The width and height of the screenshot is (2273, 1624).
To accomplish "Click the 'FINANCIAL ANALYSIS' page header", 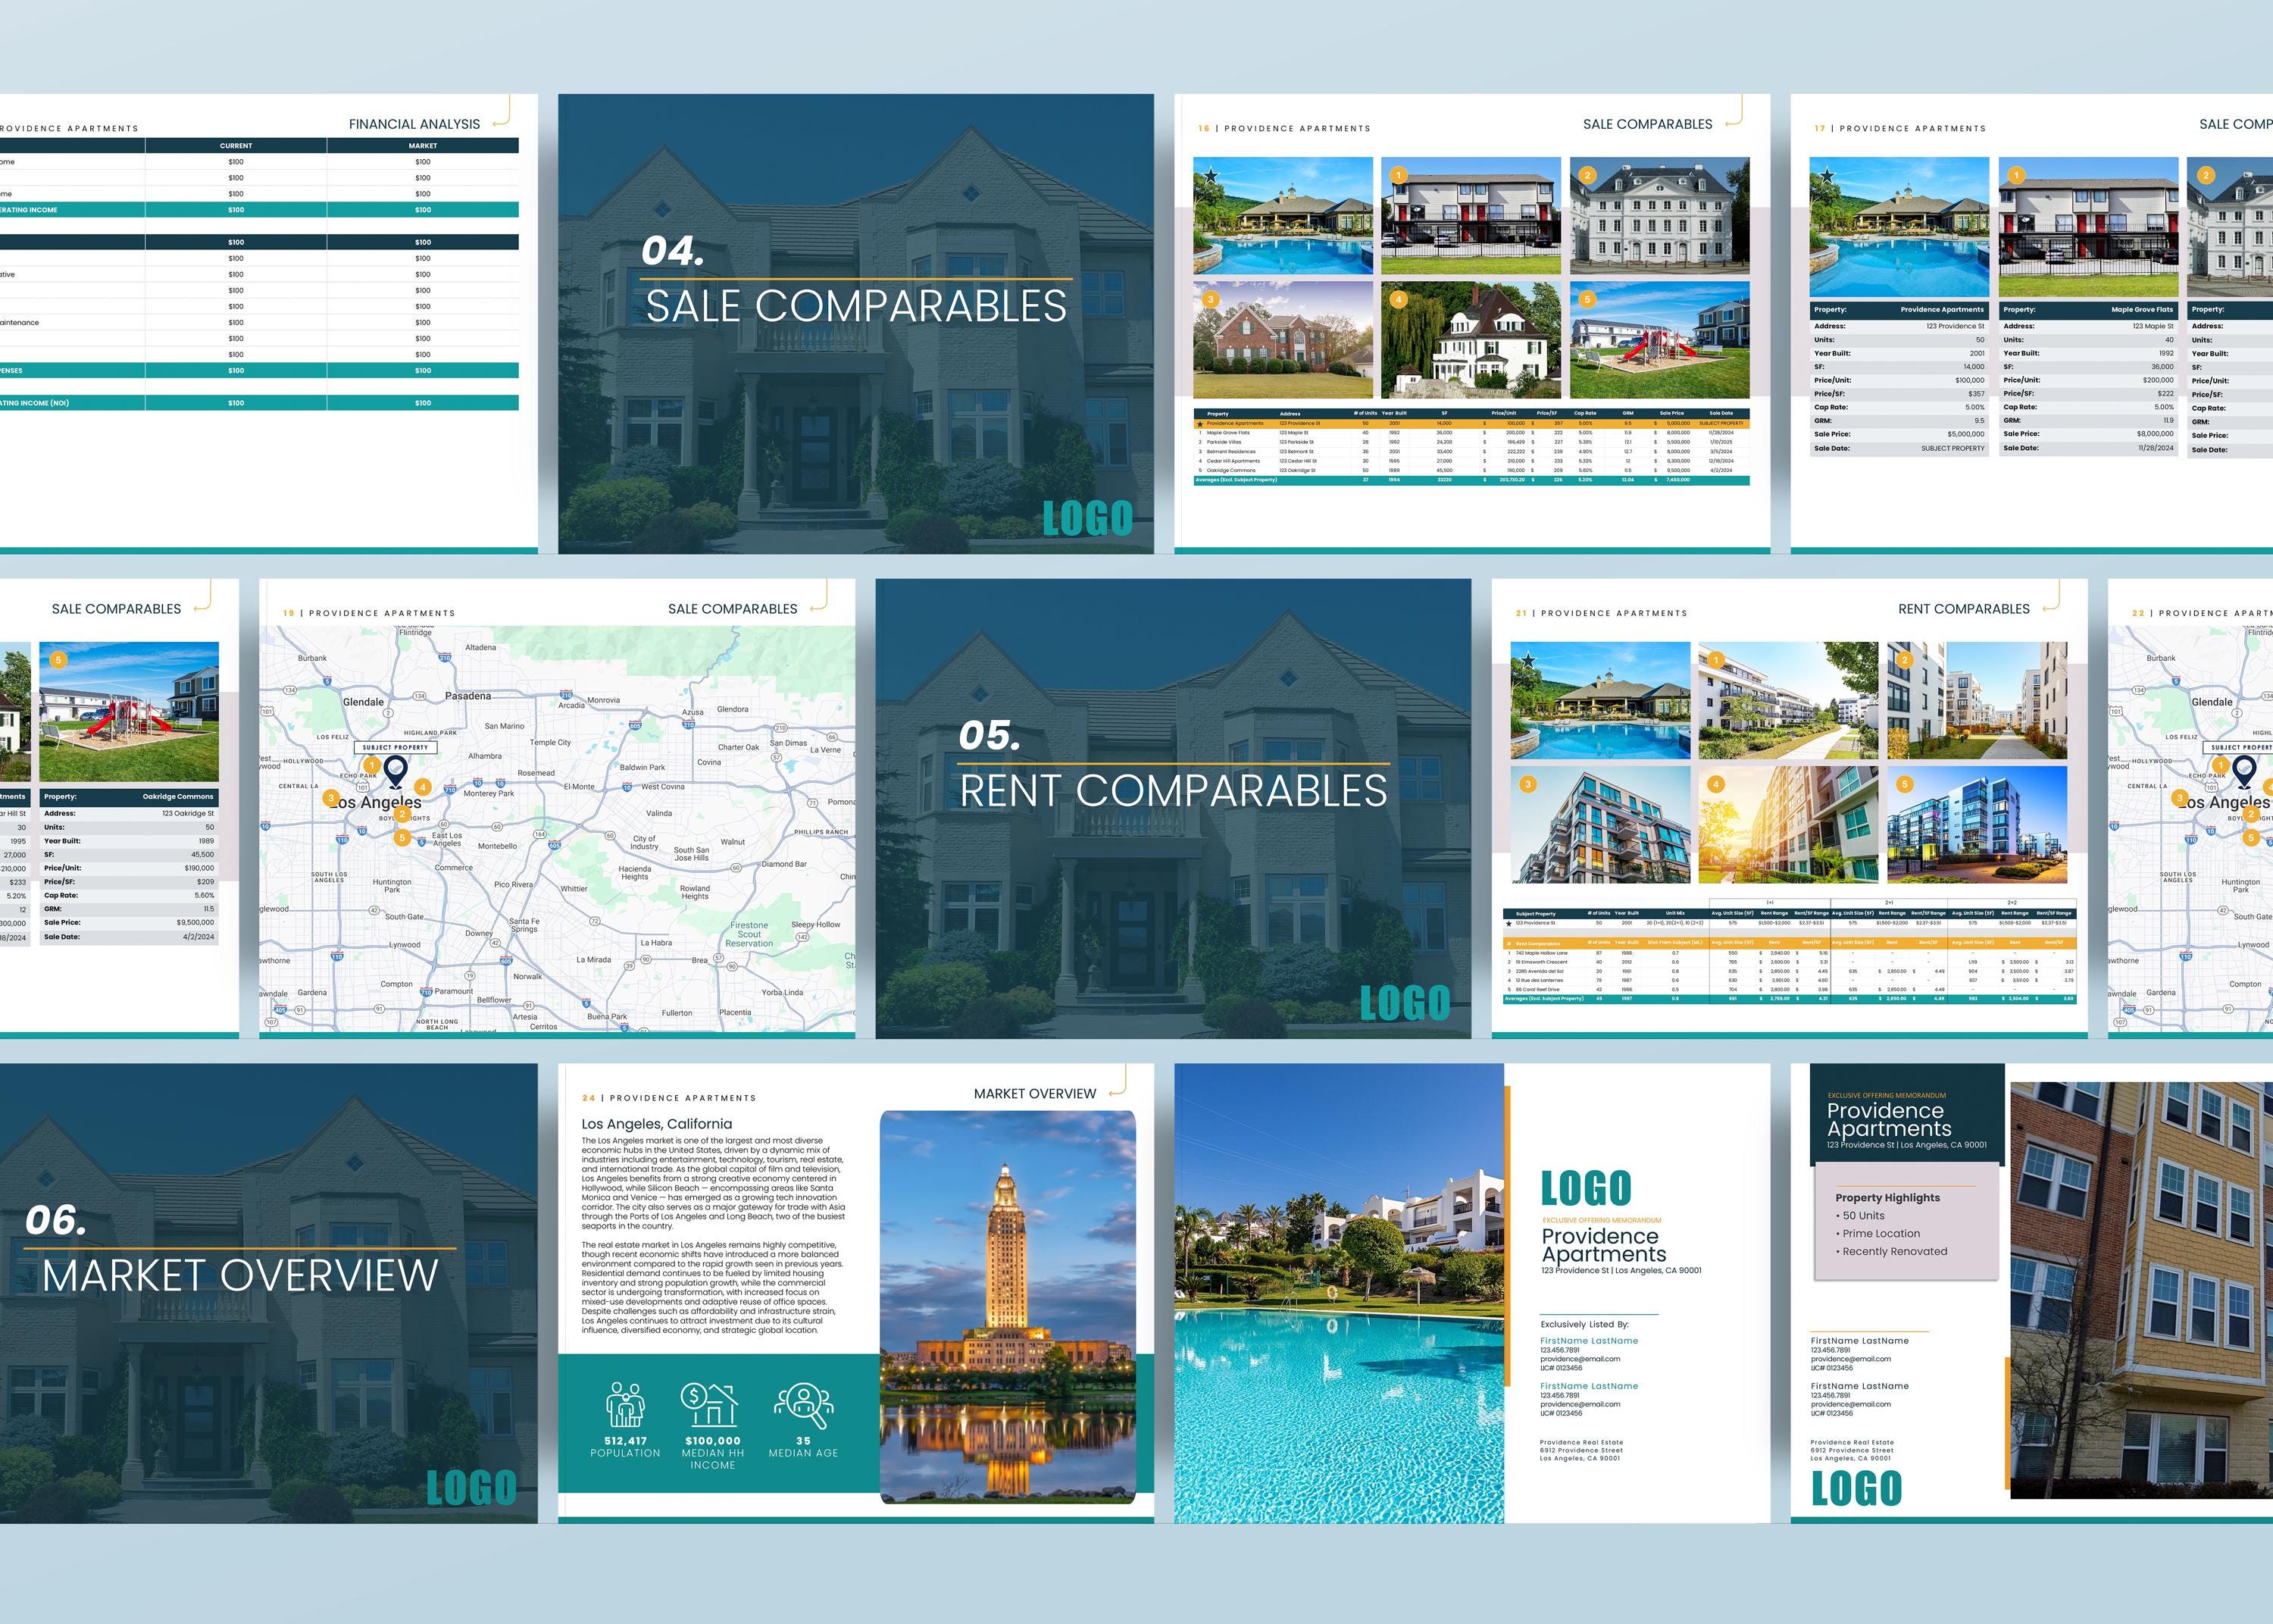I will [414, 124].
